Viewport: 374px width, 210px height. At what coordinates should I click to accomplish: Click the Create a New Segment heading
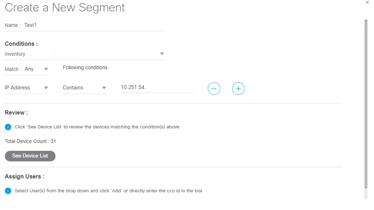click(x=65, y=7)
